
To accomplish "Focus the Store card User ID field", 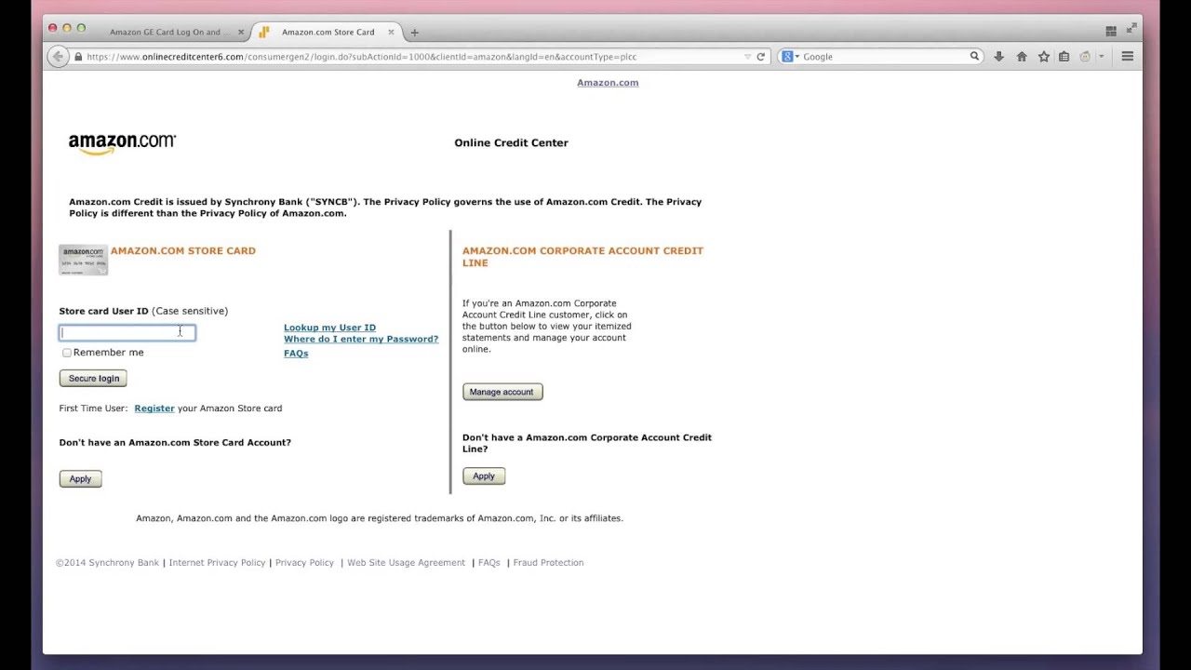I will coord(127,332).
